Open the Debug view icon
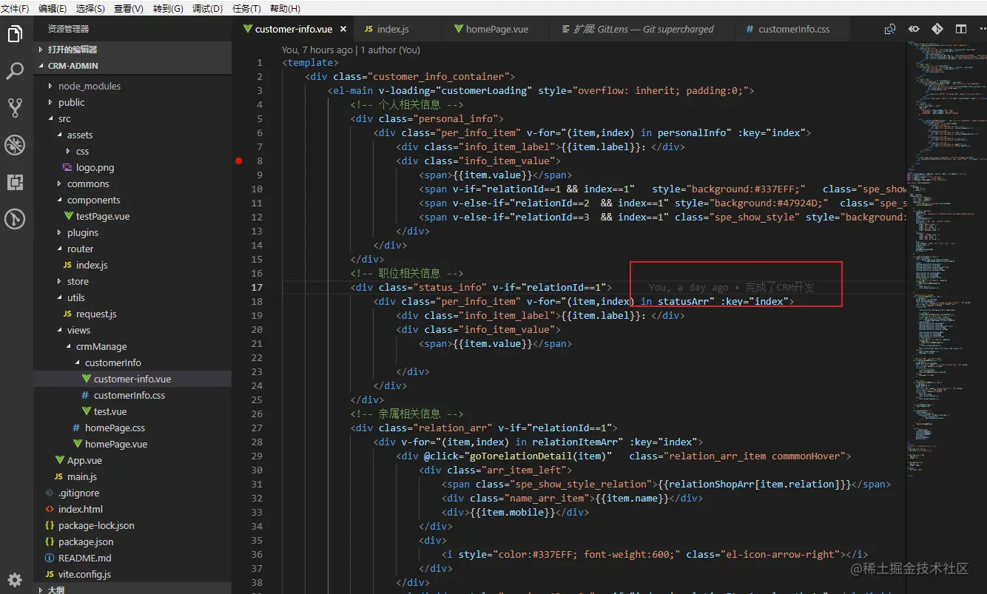This screenshot has width=987, height=594. click(15, 145)
